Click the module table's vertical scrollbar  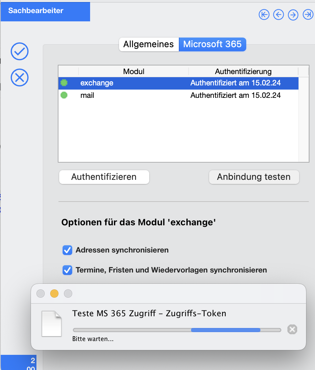(x=303, y=120)
